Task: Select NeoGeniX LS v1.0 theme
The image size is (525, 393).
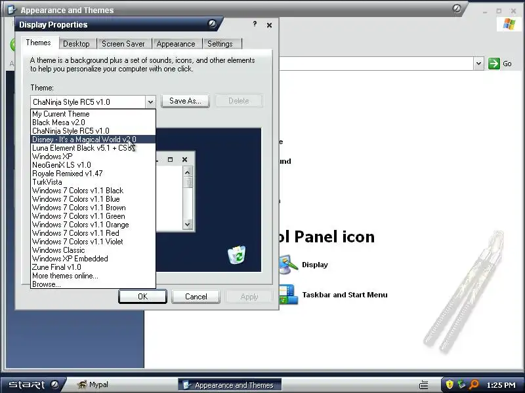Action: tap(93, 165)
